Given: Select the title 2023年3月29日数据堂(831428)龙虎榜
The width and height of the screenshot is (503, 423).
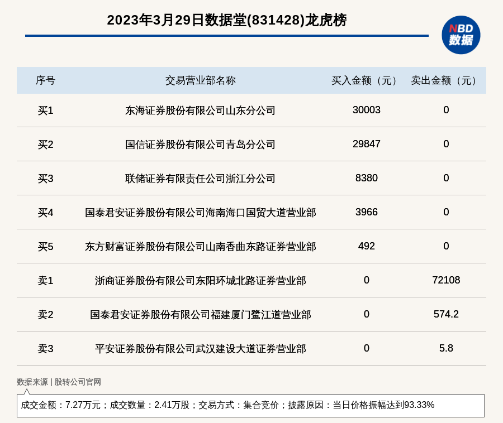Looking at the screenshot, I should (227, 20).
